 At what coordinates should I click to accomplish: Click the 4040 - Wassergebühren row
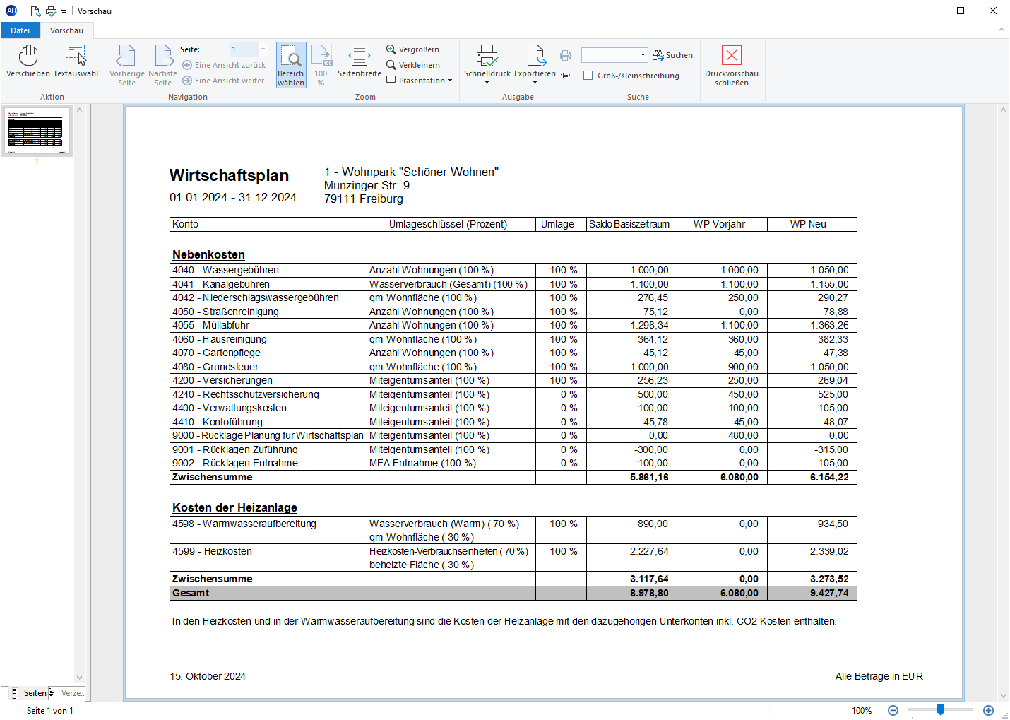(x=513, y=270)
